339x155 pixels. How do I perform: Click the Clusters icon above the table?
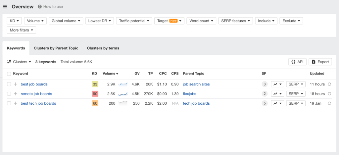tap(9, 62)
